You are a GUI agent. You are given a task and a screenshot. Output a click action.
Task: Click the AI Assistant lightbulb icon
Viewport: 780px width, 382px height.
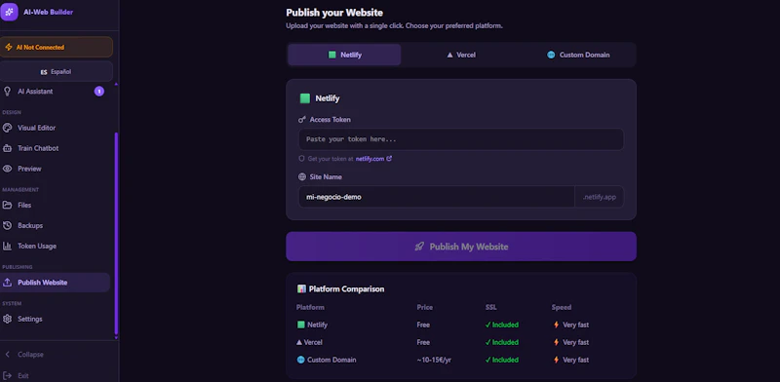pos(7,91)
